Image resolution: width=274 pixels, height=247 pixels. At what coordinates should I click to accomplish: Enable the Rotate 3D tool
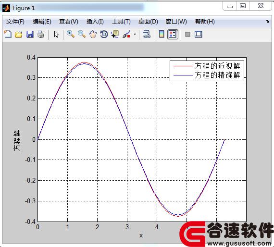tap(104, 34)
